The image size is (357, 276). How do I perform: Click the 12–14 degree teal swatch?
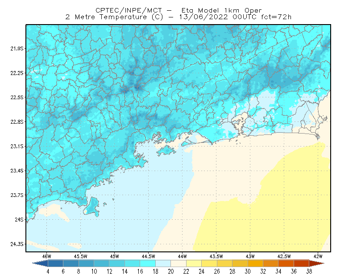117,263
